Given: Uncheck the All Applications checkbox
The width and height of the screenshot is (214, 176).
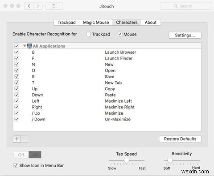Looking at the screenshot, I should click(x=16, y=46).
